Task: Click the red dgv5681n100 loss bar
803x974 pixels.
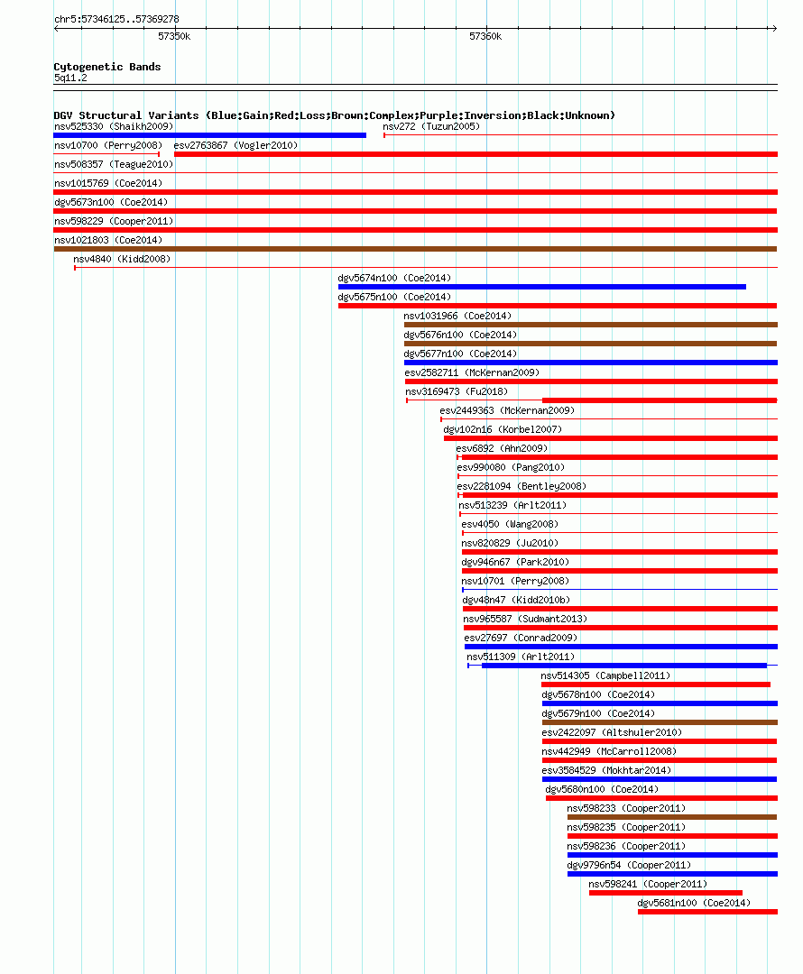Action: coord(707,912)
